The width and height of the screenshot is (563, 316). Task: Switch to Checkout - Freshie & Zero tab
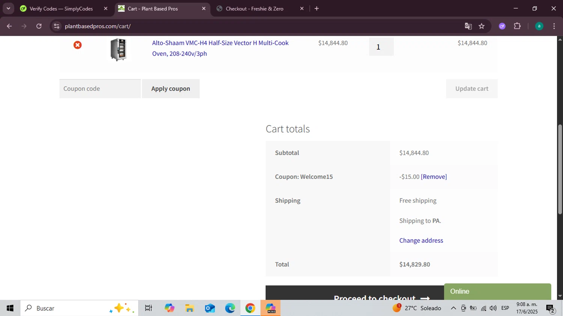point(254,9)
